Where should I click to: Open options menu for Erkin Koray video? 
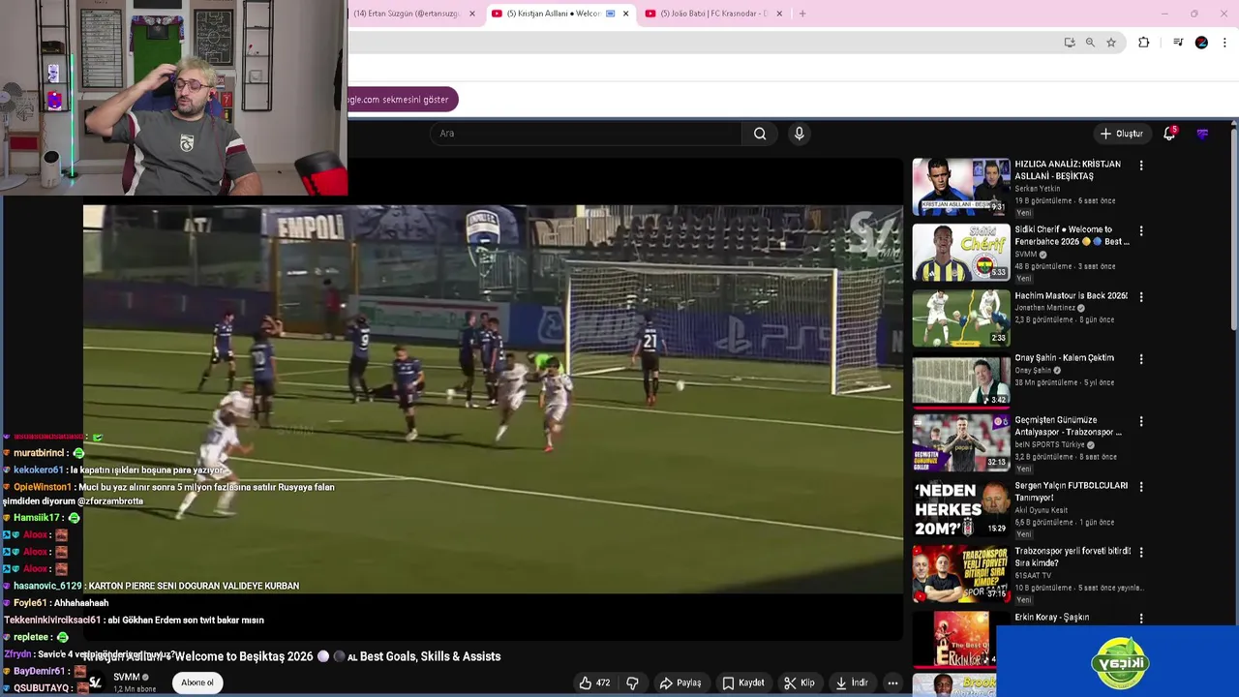tap(1141, 618)
